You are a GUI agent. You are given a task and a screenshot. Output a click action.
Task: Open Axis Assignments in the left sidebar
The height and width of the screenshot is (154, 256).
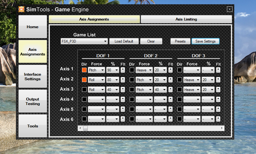coord(33,52)
